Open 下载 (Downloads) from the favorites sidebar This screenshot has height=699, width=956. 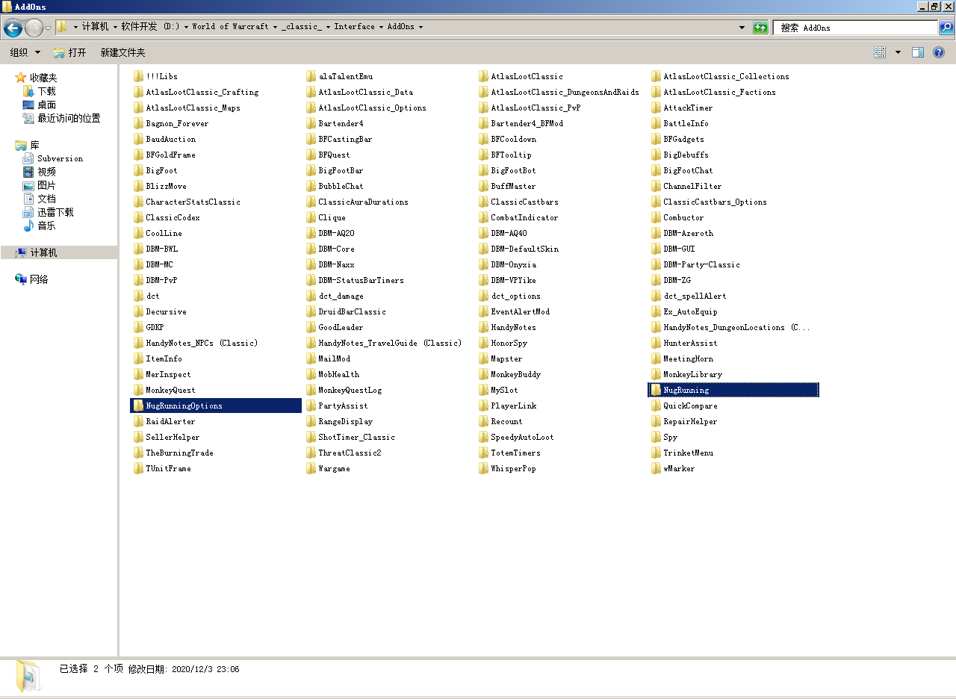tap(46, 91)
